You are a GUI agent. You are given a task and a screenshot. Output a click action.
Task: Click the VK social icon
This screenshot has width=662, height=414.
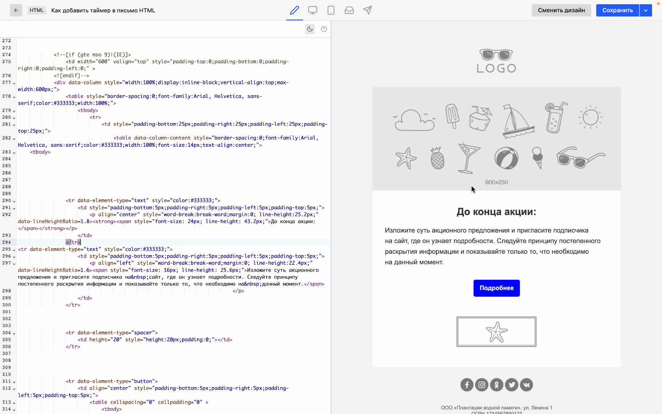pyautogui.click(x=526, y=384)
